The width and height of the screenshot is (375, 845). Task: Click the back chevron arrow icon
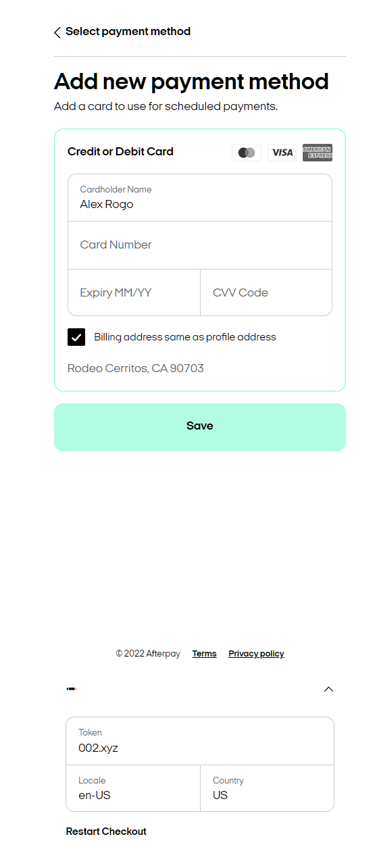57,32
